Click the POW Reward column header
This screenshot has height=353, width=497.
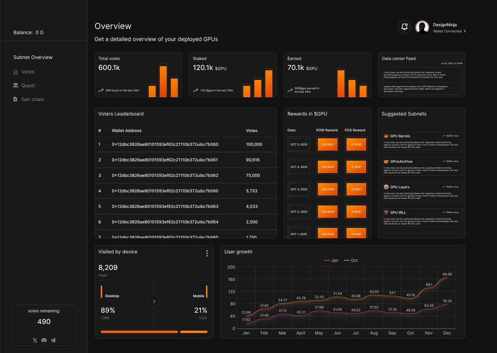coord(327,130)
